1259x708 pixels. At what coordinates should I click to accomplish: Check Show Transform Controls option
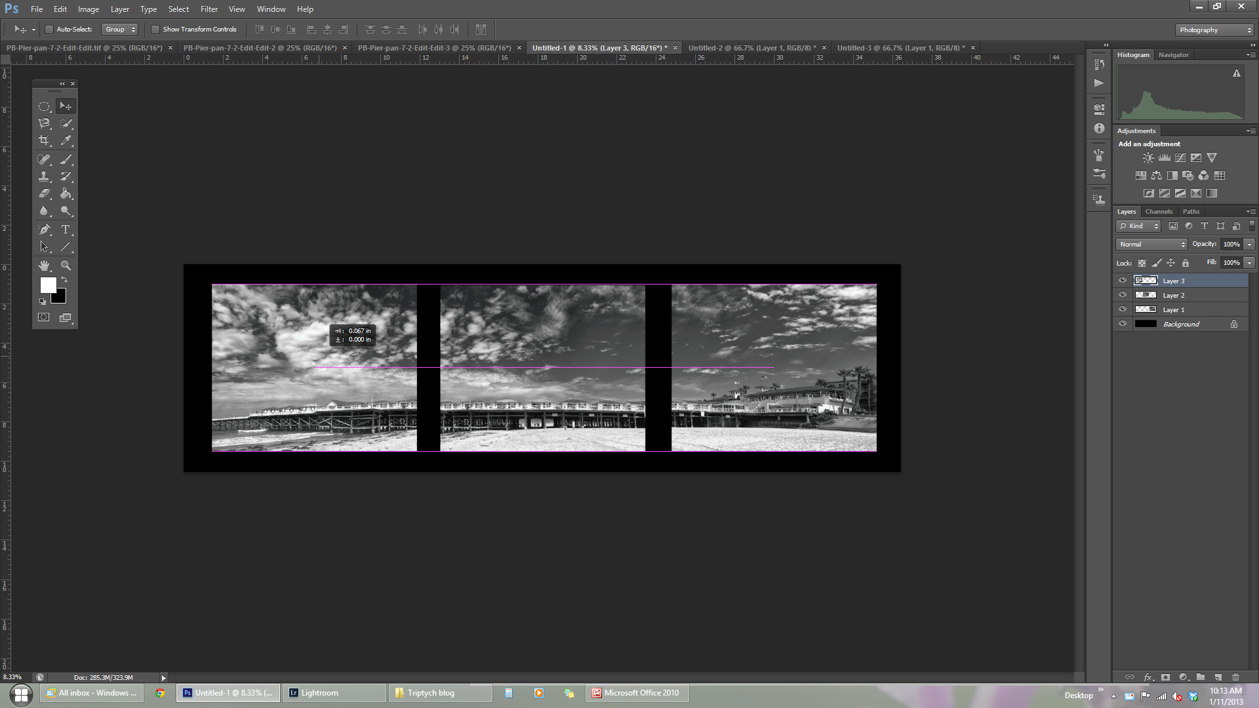[155, 29]
